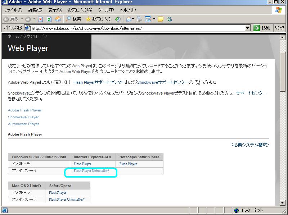The image size is (288, 215).
Task: Open the 表示(V) menu
Action: [x=55, y=10]
